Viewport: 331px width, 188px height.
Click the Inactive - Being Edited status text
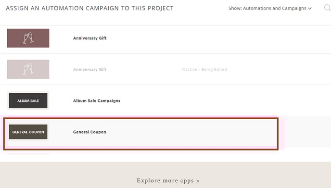click(204, 69)
